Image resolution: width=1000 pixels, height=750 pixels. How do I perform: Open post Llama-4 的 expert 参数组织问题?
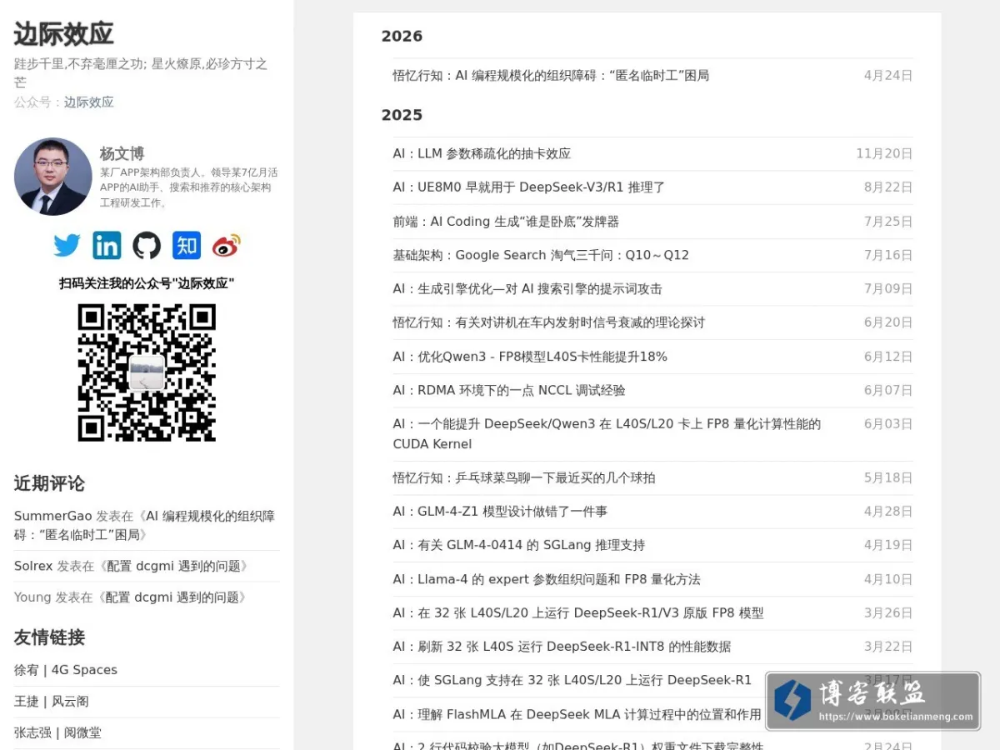pos(547,578)
